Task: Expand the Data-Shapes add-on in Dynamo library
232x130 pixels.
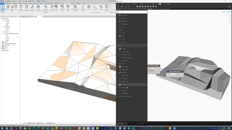Action: [132, 66]
